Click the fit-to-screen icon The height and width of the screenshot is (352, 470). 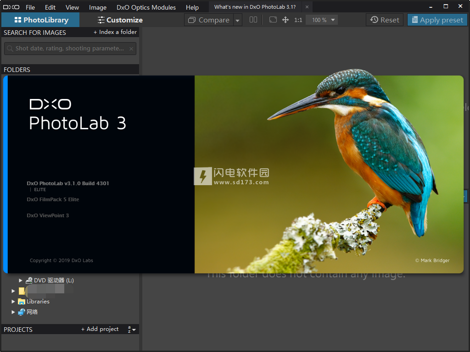pos(273,20)
